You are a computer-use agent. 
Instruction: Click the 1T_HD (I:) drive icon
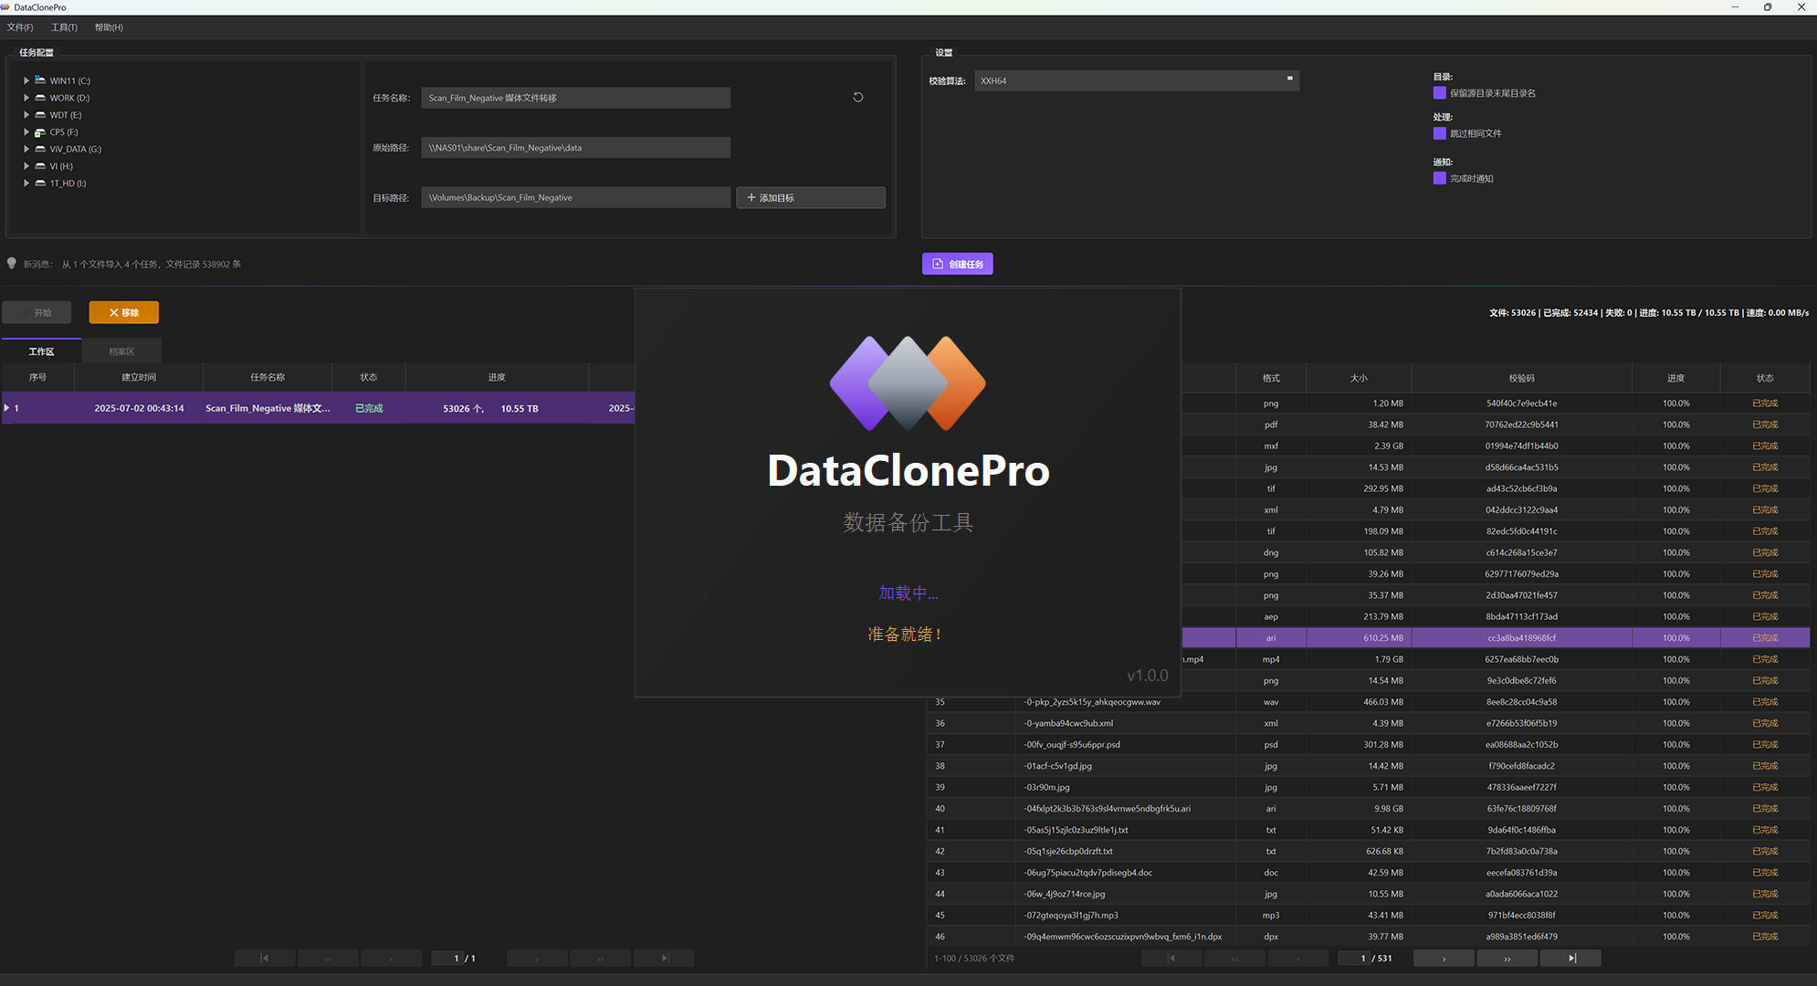pos(40,184)
